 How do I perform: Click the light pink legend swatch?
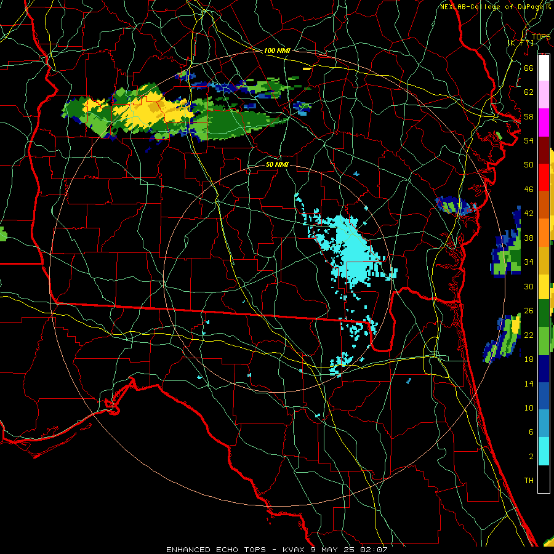pyautogui.click(x=544, y=95)
